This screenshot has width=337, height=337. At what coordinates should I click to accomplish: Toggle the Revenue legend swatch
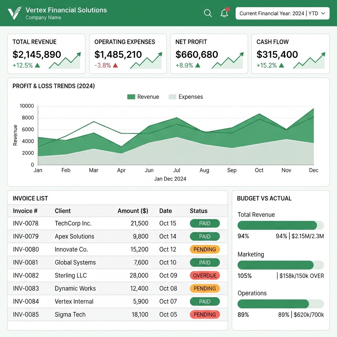131,97
